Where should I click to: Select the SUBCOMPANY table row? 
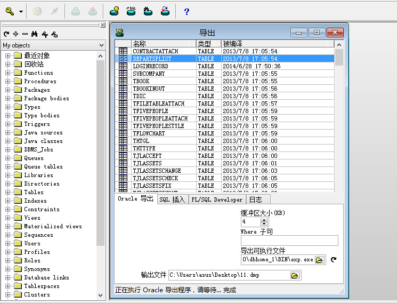(224, 74)
